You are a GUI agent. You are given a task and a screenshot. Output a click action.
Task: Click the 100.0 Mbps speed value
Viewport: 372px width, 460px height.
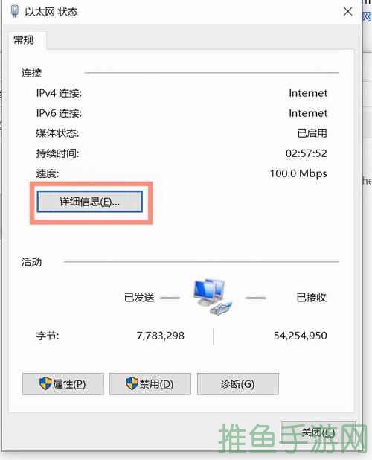(298, 173)
